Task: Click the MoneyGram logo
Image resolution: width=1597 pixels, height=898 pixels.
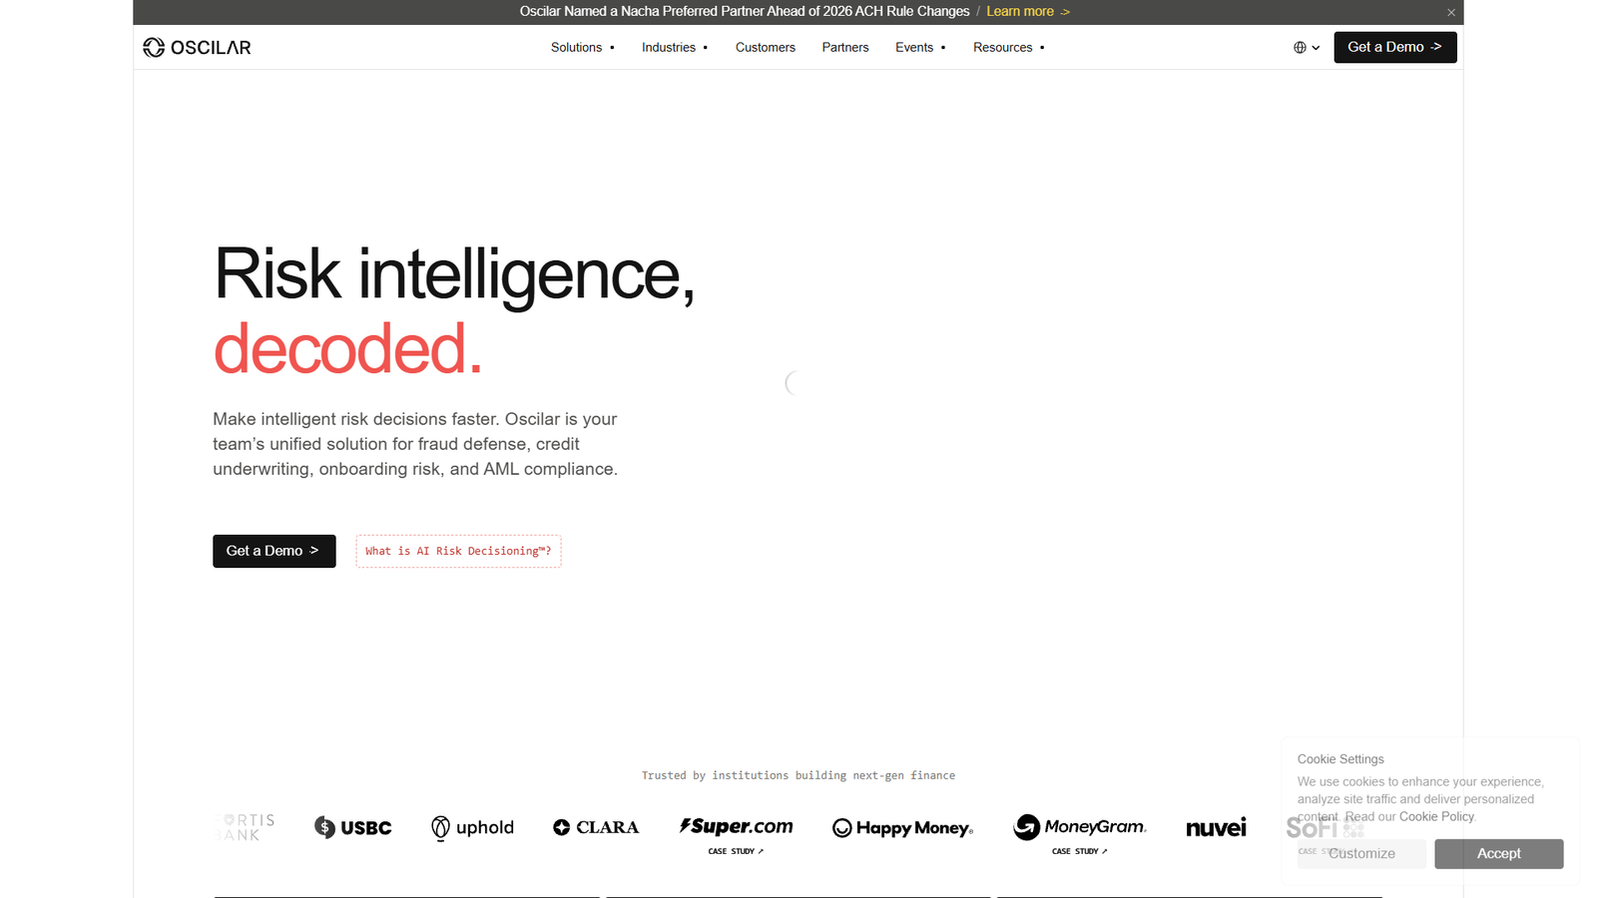Action: [x=1080, y=827]
